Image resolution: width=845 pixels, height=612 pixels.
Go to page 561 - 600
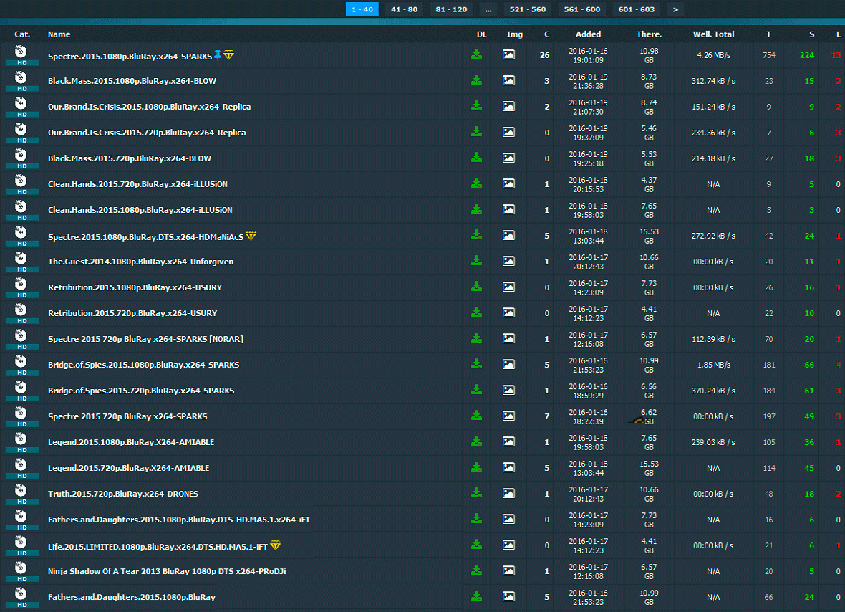point(582,9)
